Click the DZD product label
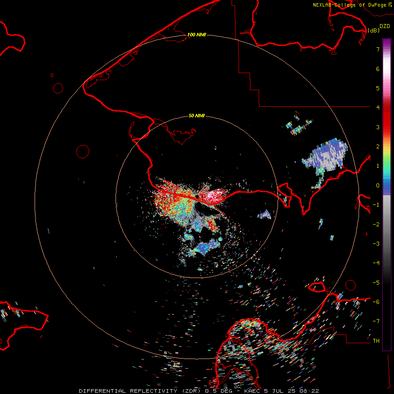 coord(385,26)
